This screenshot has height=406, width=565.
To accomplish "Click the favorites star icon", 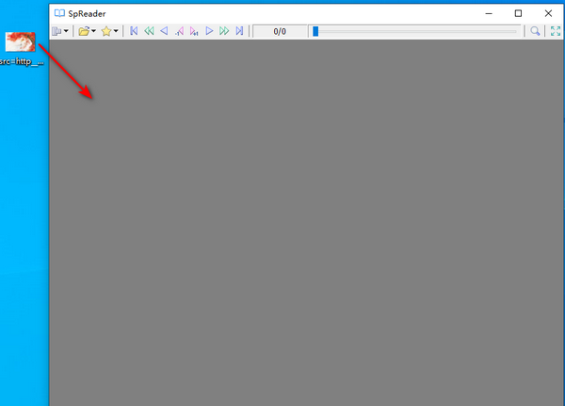I will point(106,31).
